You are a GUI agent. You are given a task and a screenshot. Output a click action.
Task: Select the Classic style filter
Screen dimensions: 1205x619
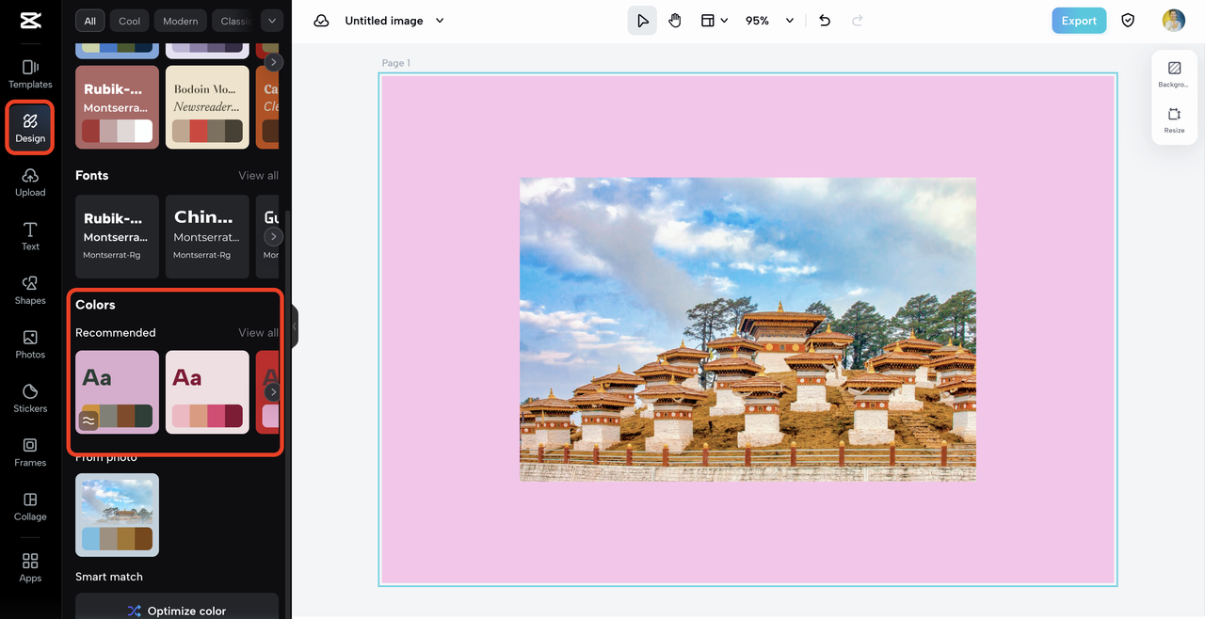233,21
